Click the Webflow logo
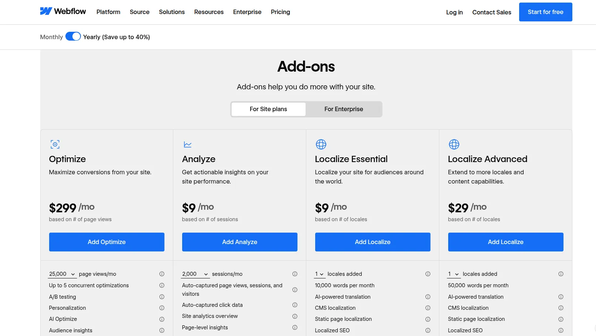The width and height of the screenshot is (596, 336). (63, 11)
